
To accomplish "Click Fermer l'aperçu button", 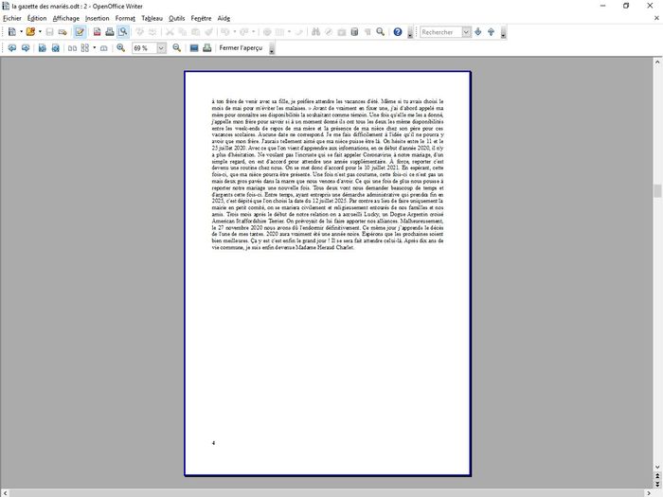I will click(241, 48).
